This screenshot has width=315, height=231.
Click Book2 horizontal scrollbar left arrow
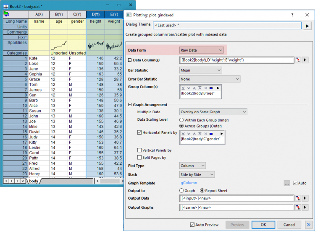(97, 181)
